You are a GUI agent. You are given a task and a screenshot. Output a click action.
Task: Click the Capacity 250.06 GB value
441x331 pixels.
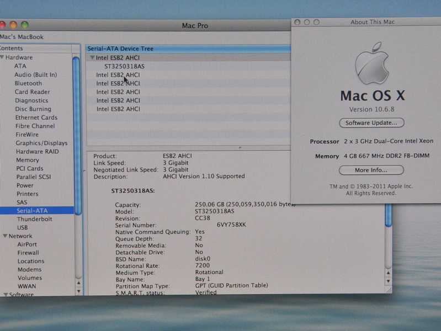click(x=245, y=204)
